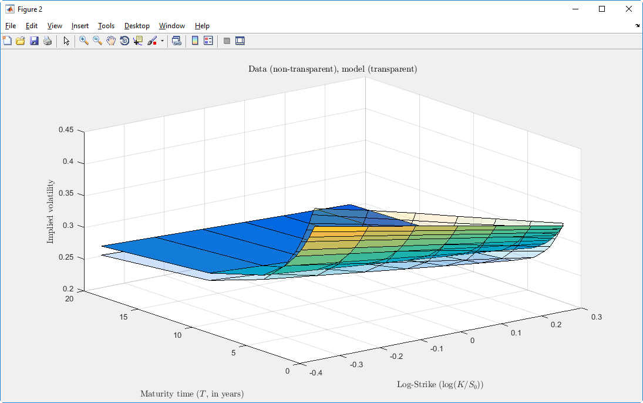Select the Zoom Out tool
Viewport: 643px width, 403px height.
[x=97, y=41]
